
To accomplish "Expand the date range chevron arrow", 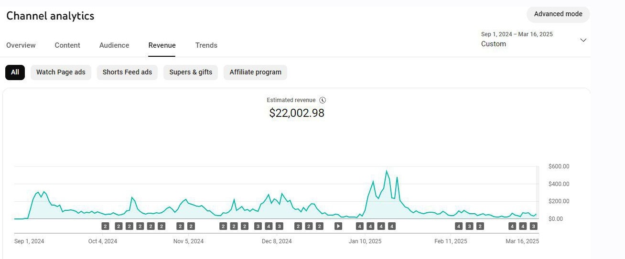I will (583, 40).
